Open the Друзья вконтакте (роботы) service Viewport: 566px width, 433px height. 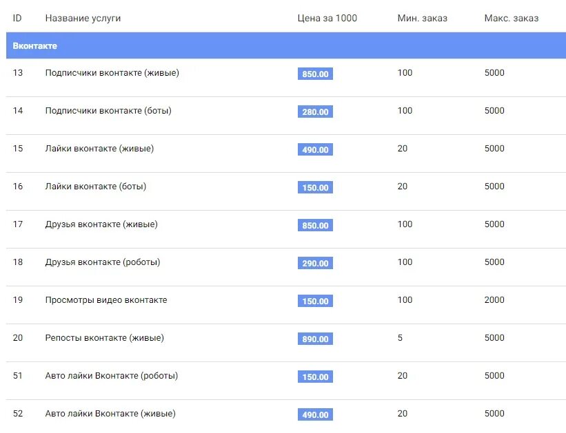click(x=103, y=262)
